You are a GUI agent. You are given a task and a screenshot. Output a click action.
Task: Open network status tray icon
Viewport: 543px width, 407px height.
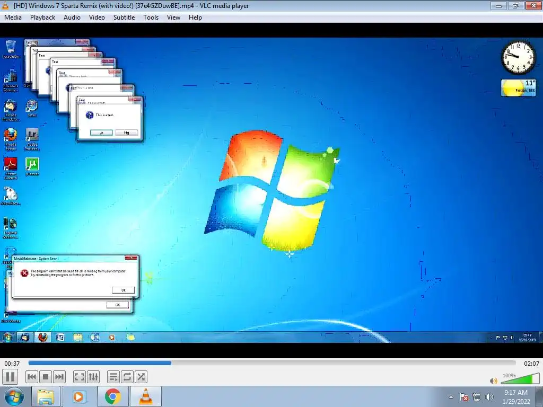click(477, 397)
